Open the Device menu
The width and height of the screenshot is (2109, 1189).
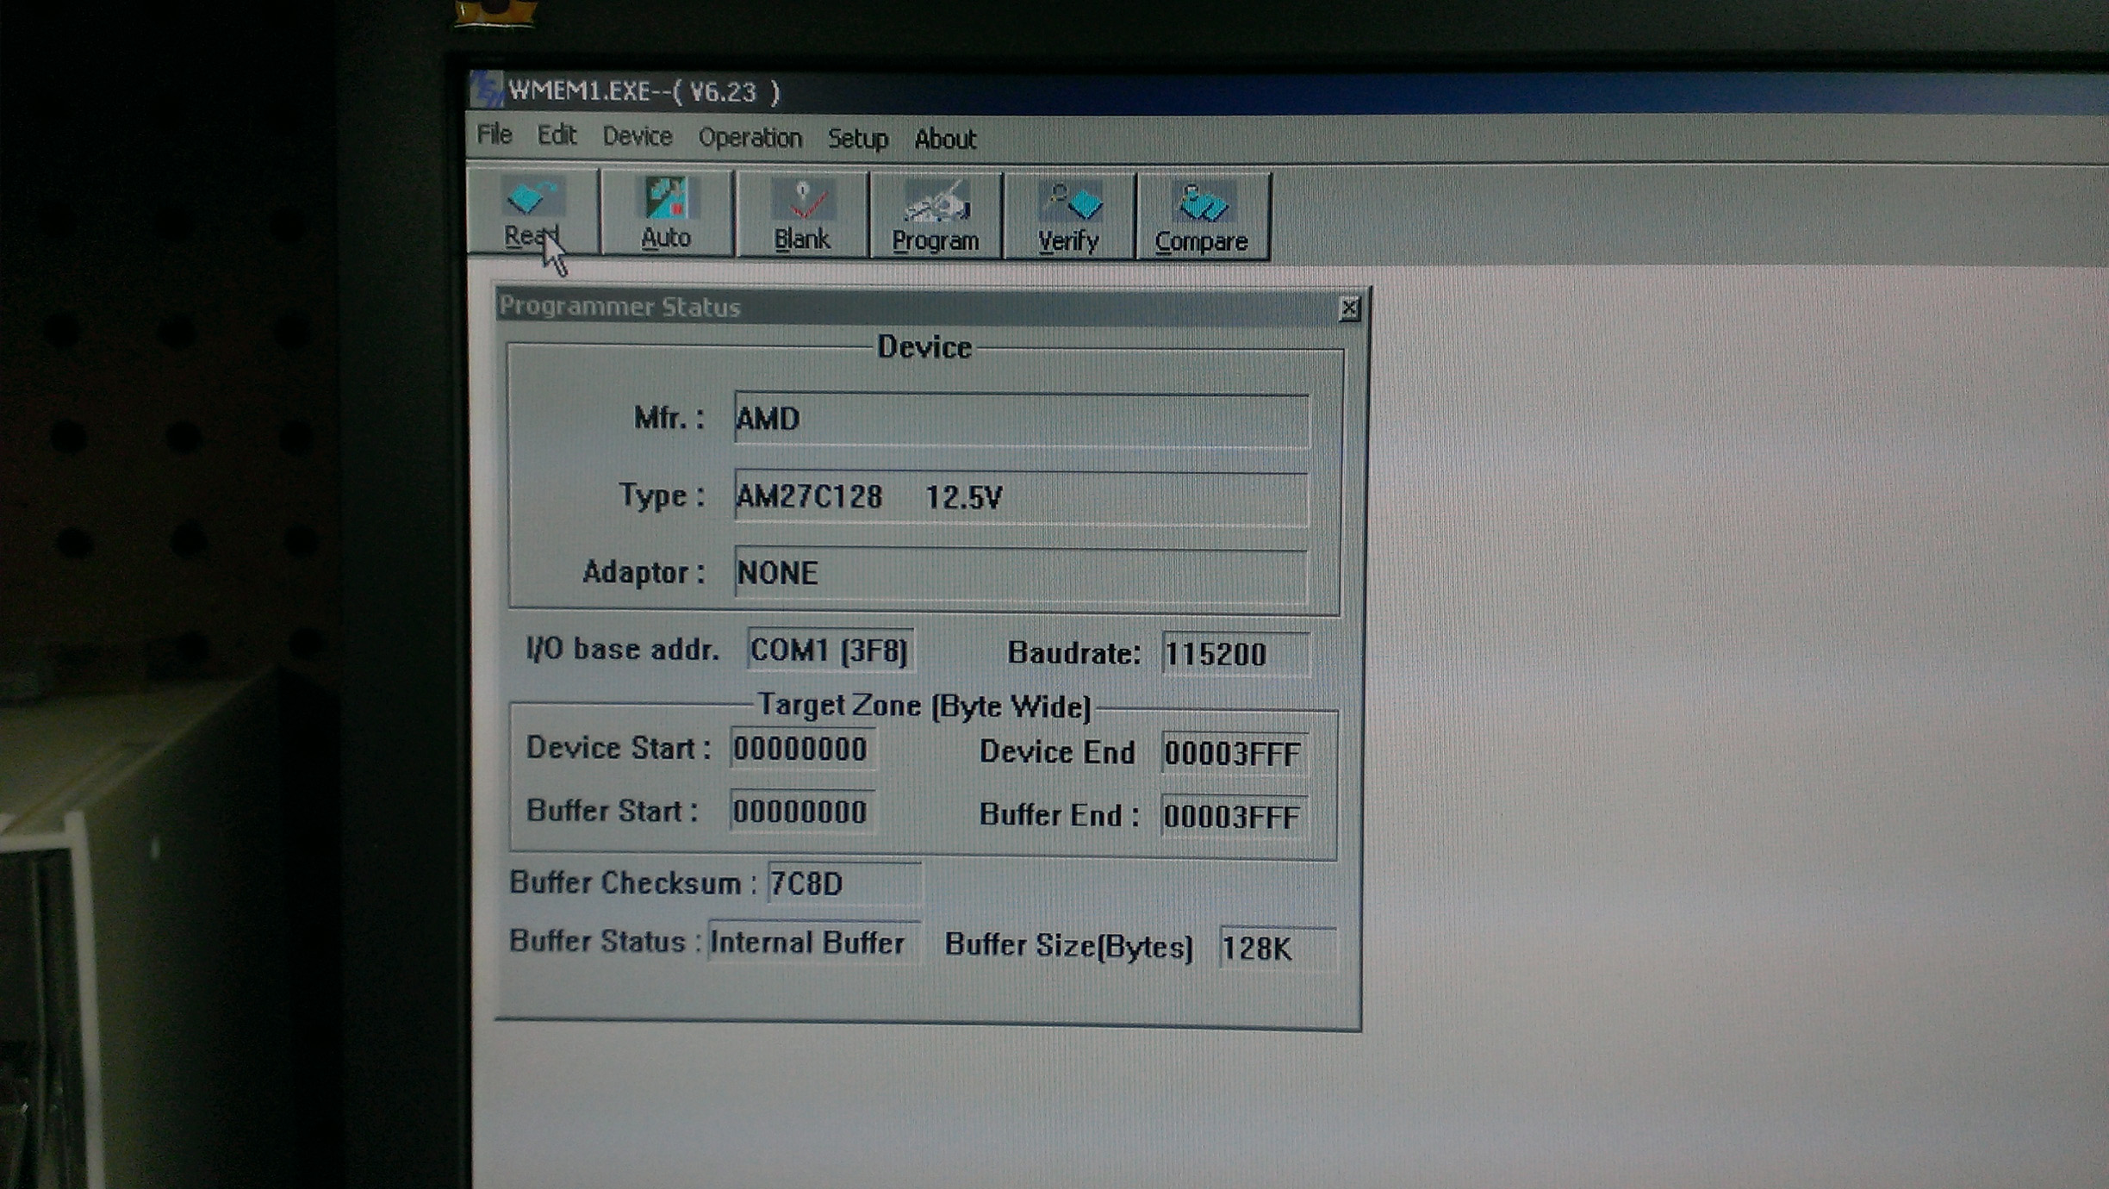[637, 136]
